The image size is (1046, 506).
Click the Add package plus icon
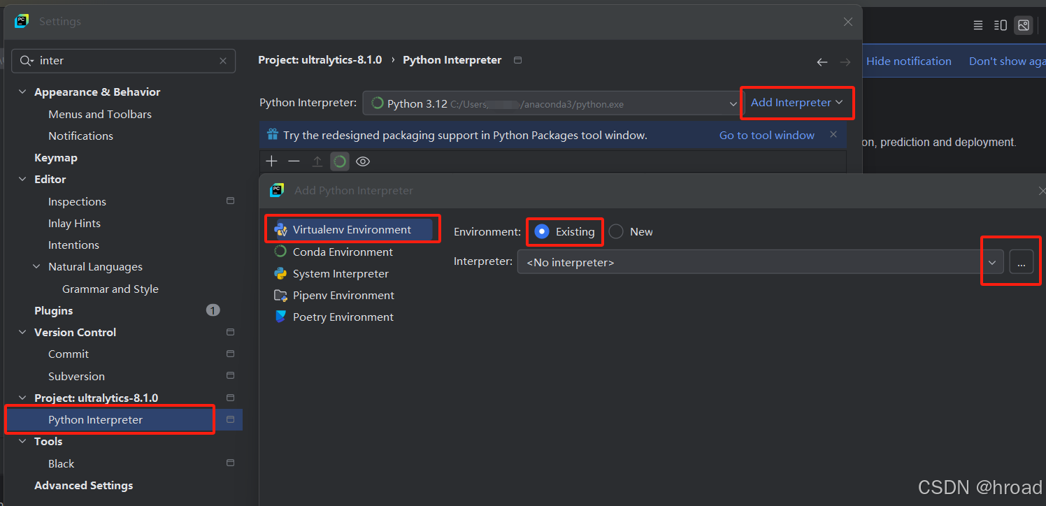tap(272, 161)
